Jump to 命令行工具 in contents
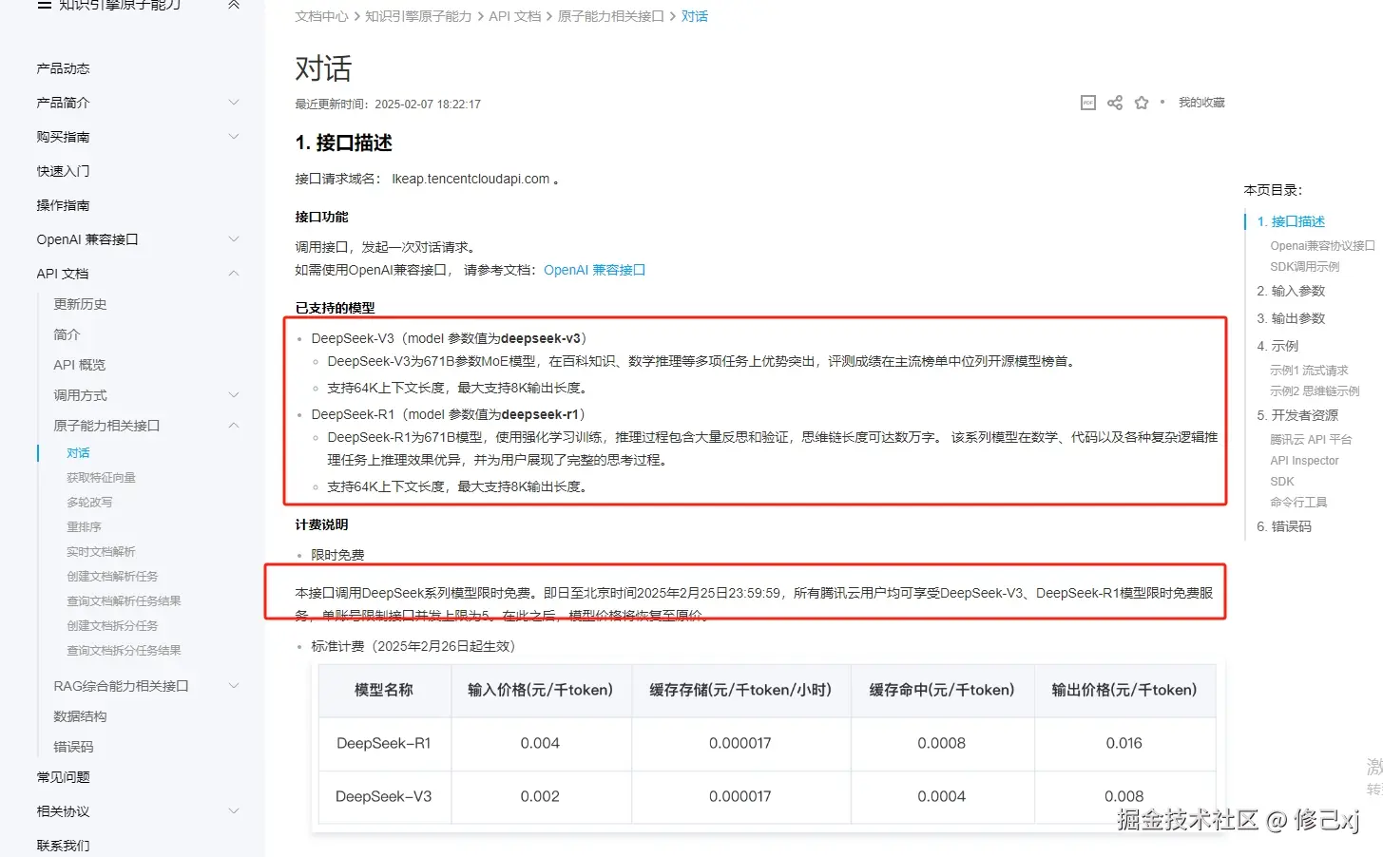 coord(1298,503)
